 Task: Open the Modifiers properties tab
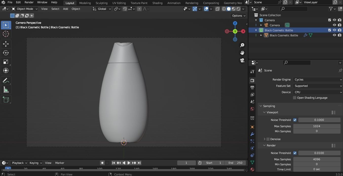(252, 134)
